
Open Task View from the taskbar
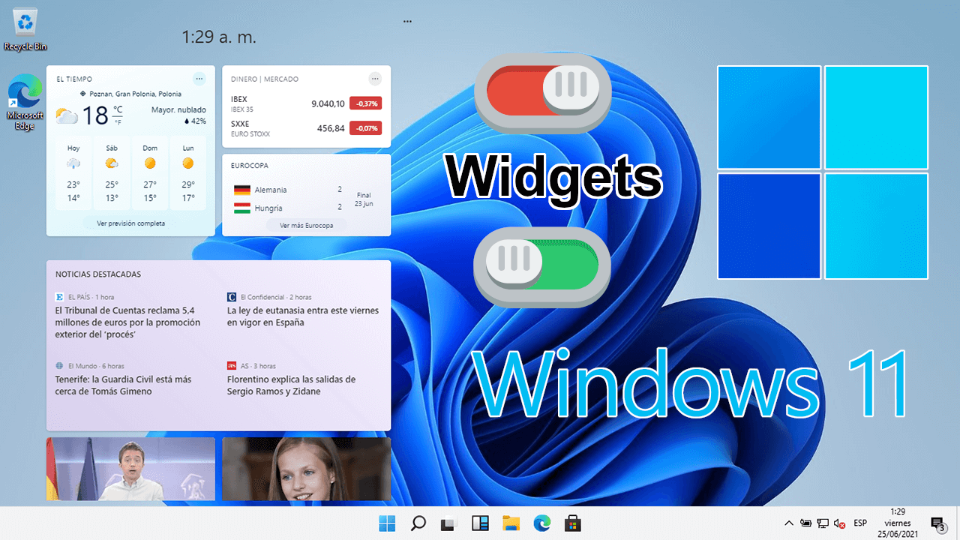[x=449, y=523]
